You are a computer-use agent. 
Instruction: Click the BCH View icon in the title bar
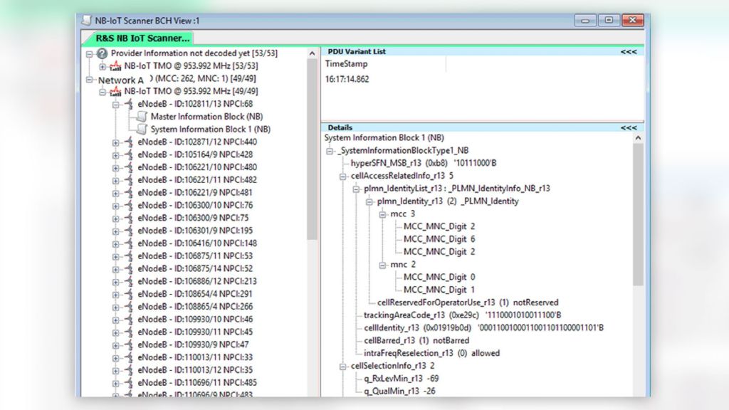tap(87, 21)
